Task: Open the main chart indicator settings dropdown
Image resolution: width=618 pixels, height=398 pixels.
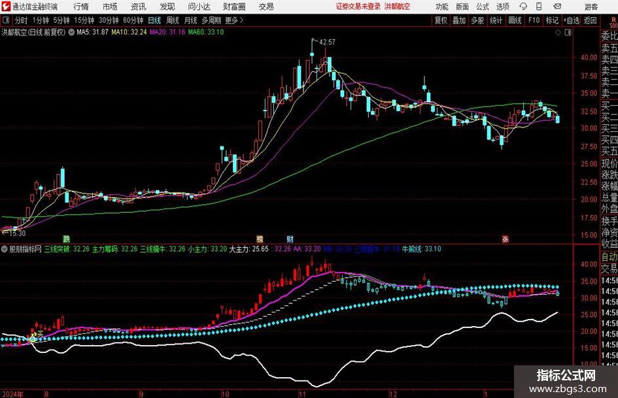Action: click(71, 32)
